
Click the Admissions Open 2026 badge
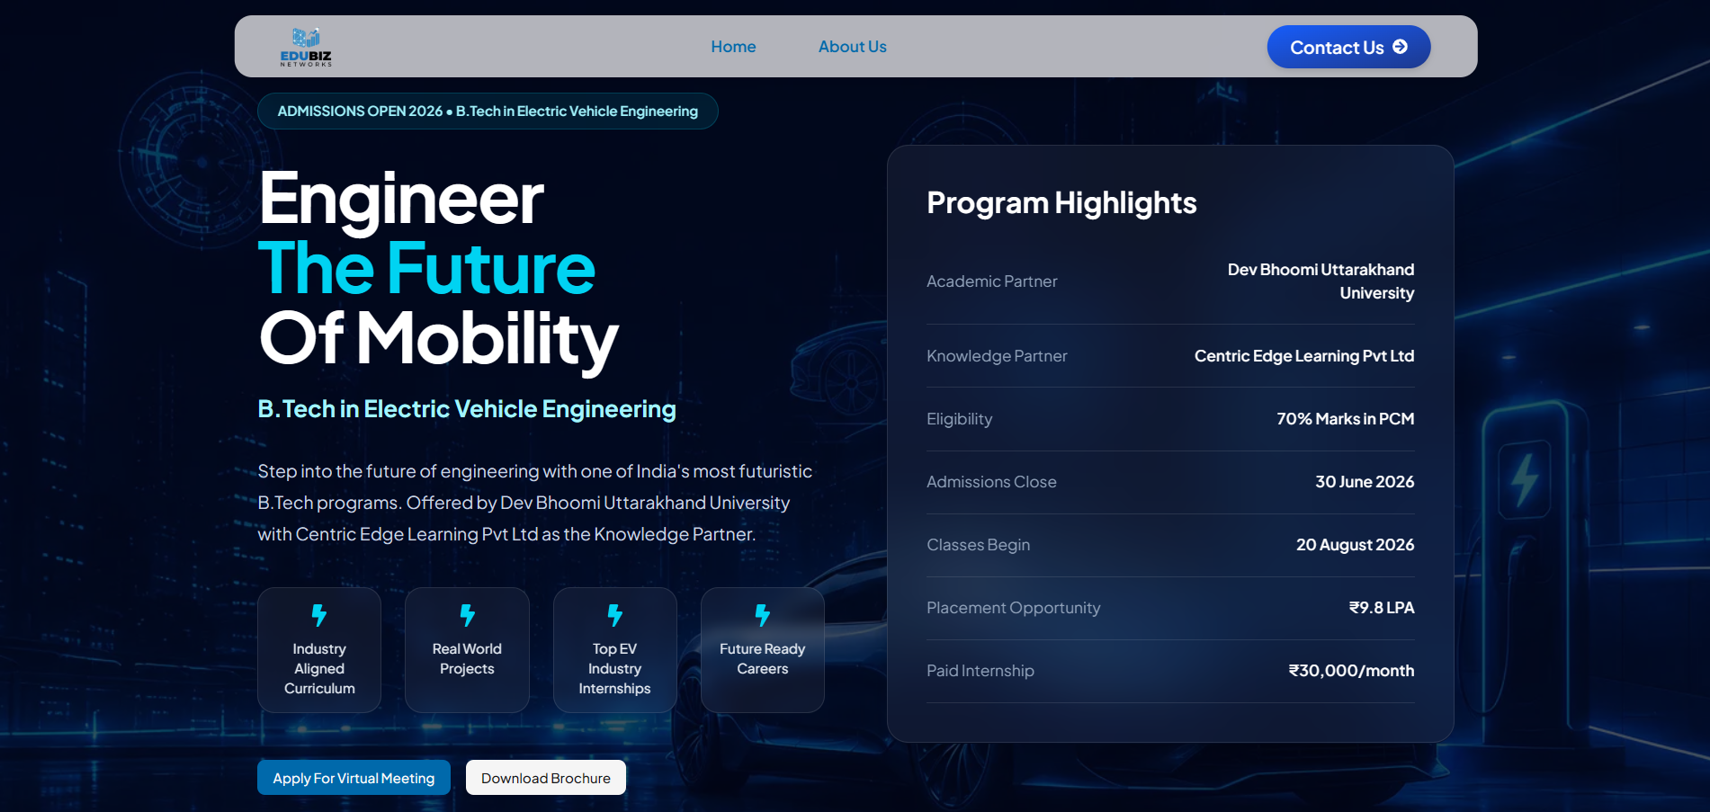[x=488, y=112]
